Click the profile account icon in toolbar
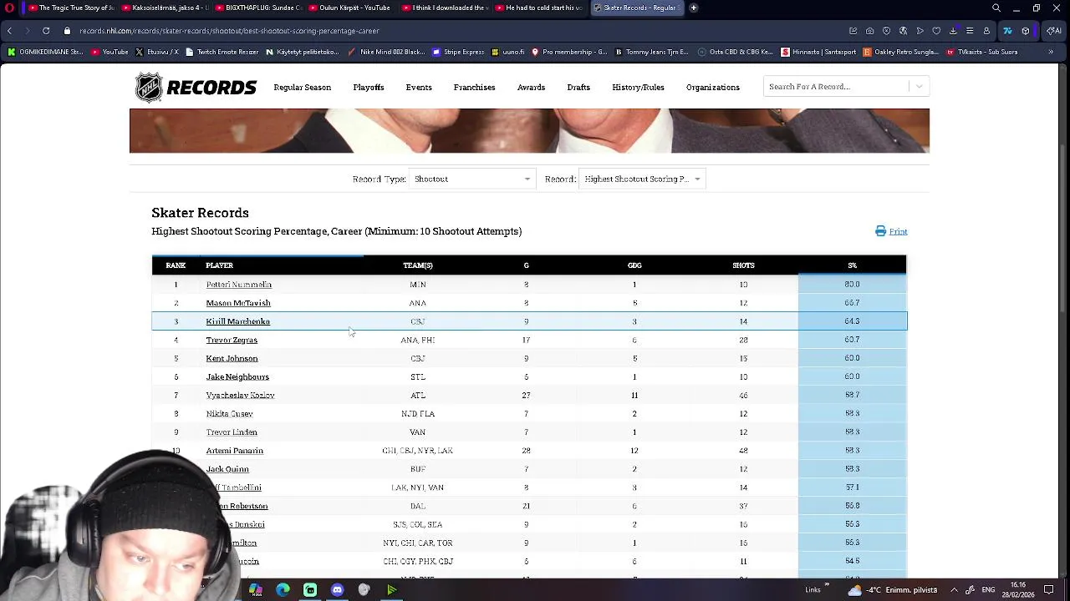This screenshot has height=601, width=1070. pos(986,31)
